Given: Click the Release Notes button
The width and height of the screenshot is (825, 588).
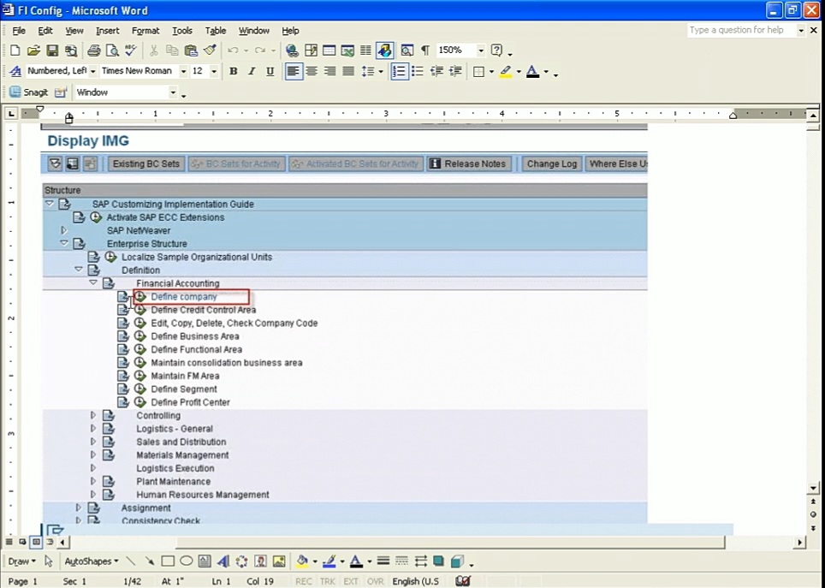Looking at the screenshot, I should (x=468, y=163).
